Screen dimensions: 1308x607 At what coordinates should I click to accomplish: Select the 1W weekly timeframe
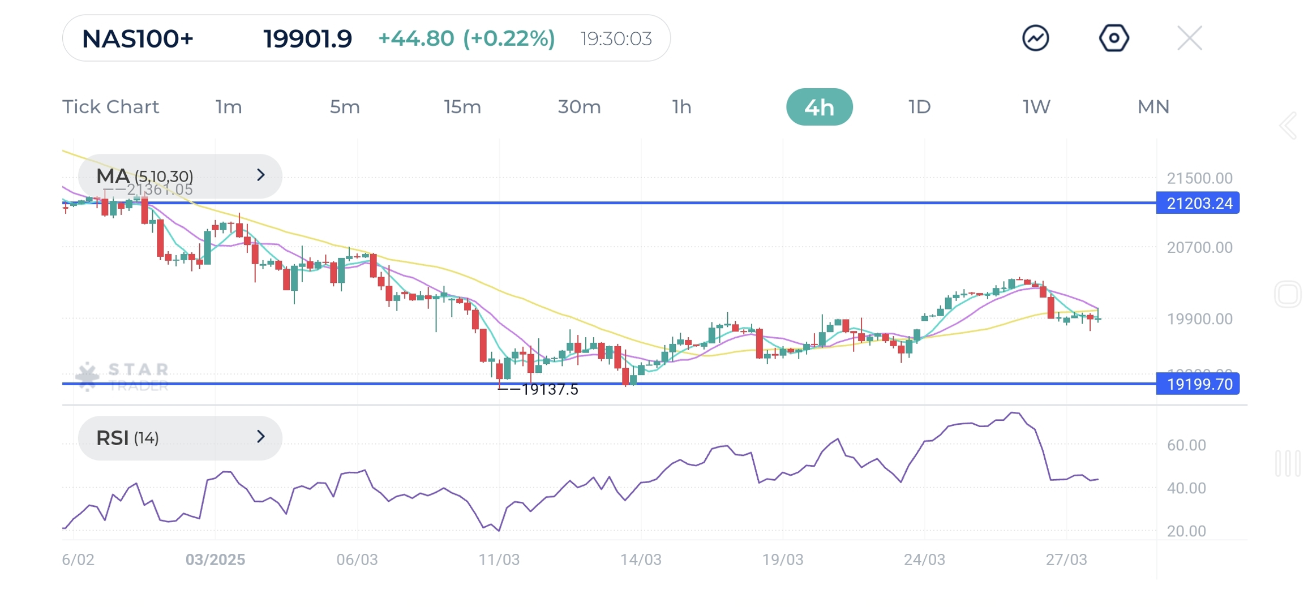click(1036, 107)
